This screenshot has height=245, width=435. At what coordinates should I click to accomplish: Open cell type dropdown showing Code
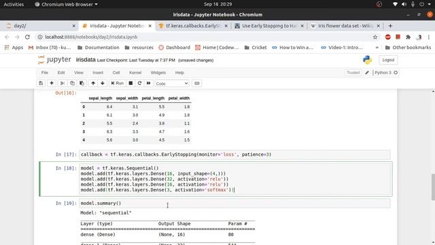point(172,84)
